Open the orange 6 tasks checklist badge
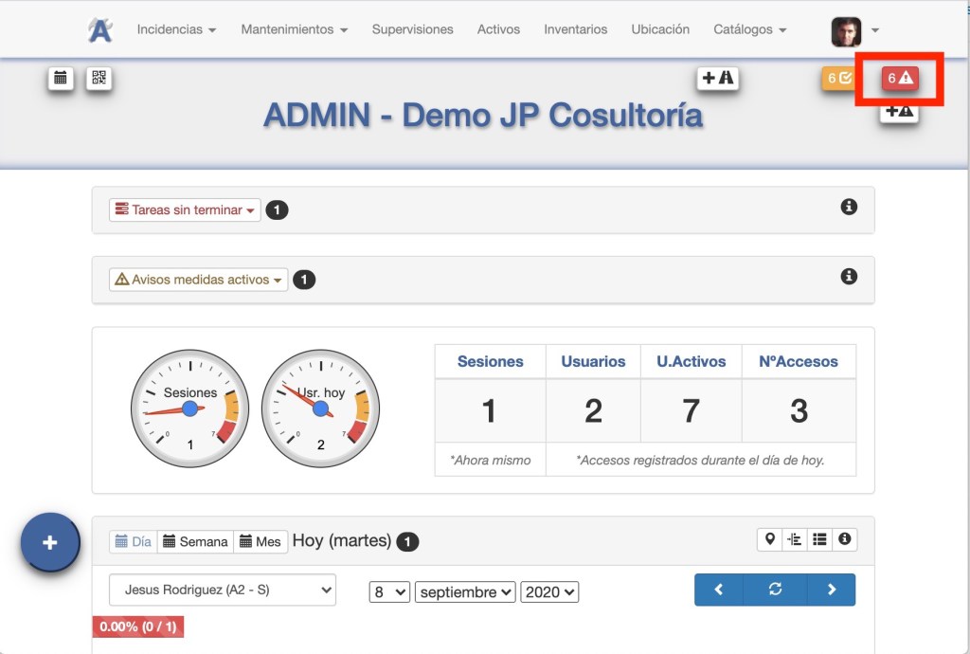970x654 pixels. tap(838, 79)
